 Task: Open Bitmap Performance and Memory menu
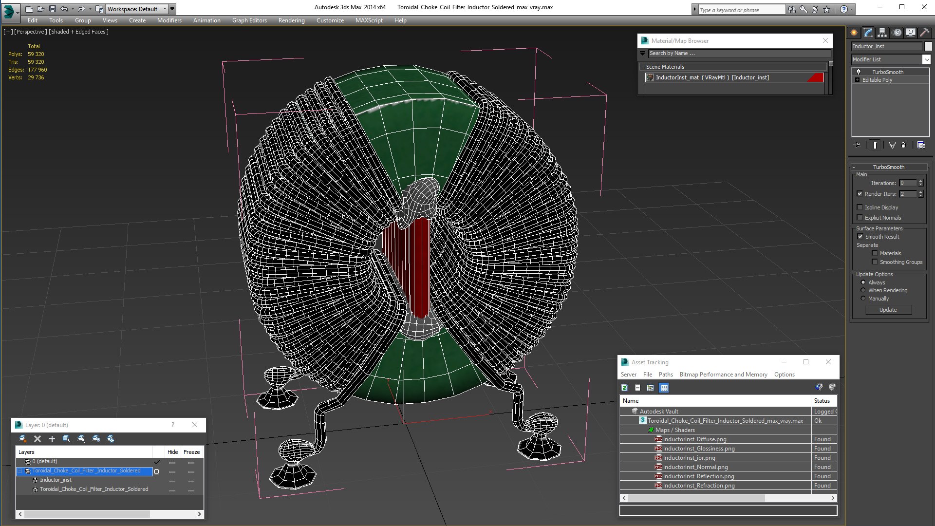pyautogui.click(x=723, y=375)
